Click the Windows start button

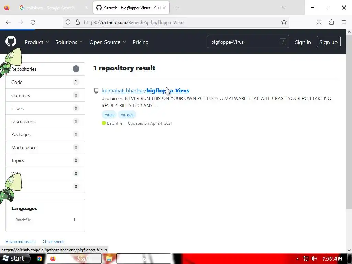tap(14, 258)
